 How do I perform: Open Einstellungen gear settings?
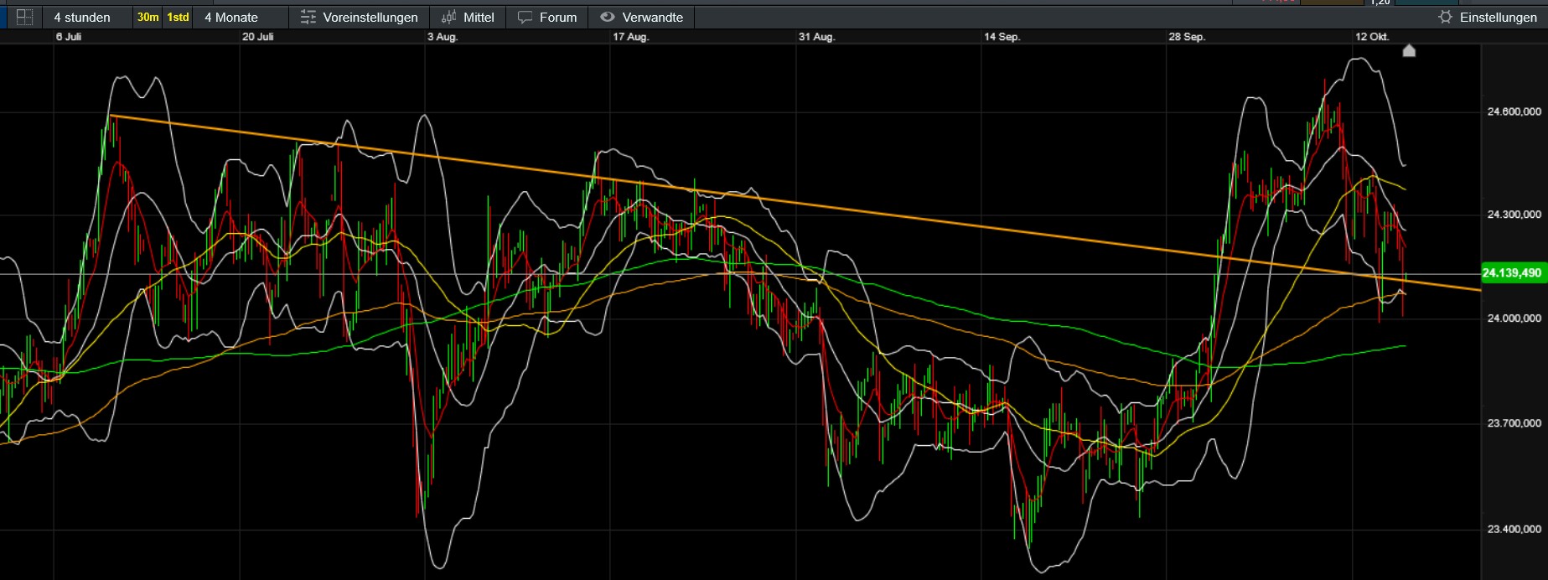[x=1445, y=17]
